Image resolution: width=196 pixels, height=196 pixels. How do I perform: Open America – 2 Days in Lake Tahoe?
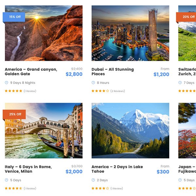[117, 169]
